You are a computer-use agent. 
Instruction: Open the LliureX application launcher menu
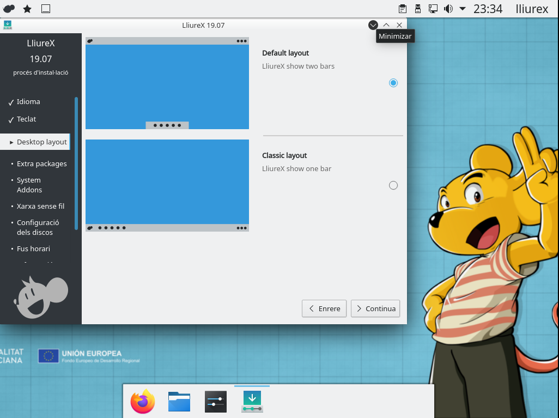9,9
